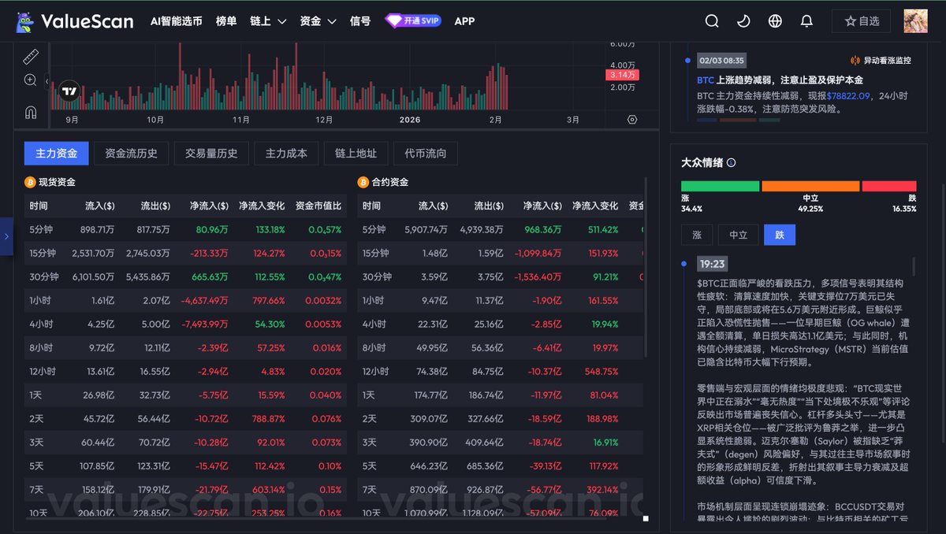Image resolution: width=946 pixels, height=534 pixels.
Task: Expand the 链上 dropdown menu
Action: click(268, 21)
